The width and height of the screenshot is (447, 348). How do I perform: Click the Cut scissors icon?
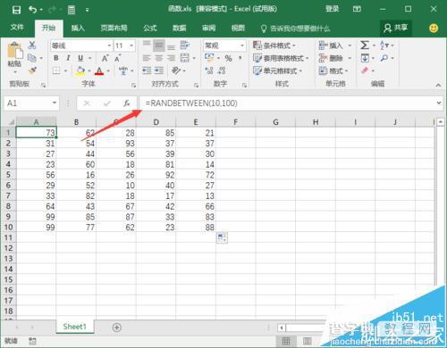32,46
